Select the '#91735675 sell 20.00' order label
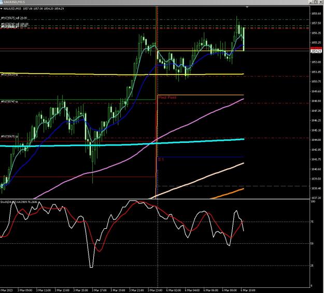 click(14, 18)
